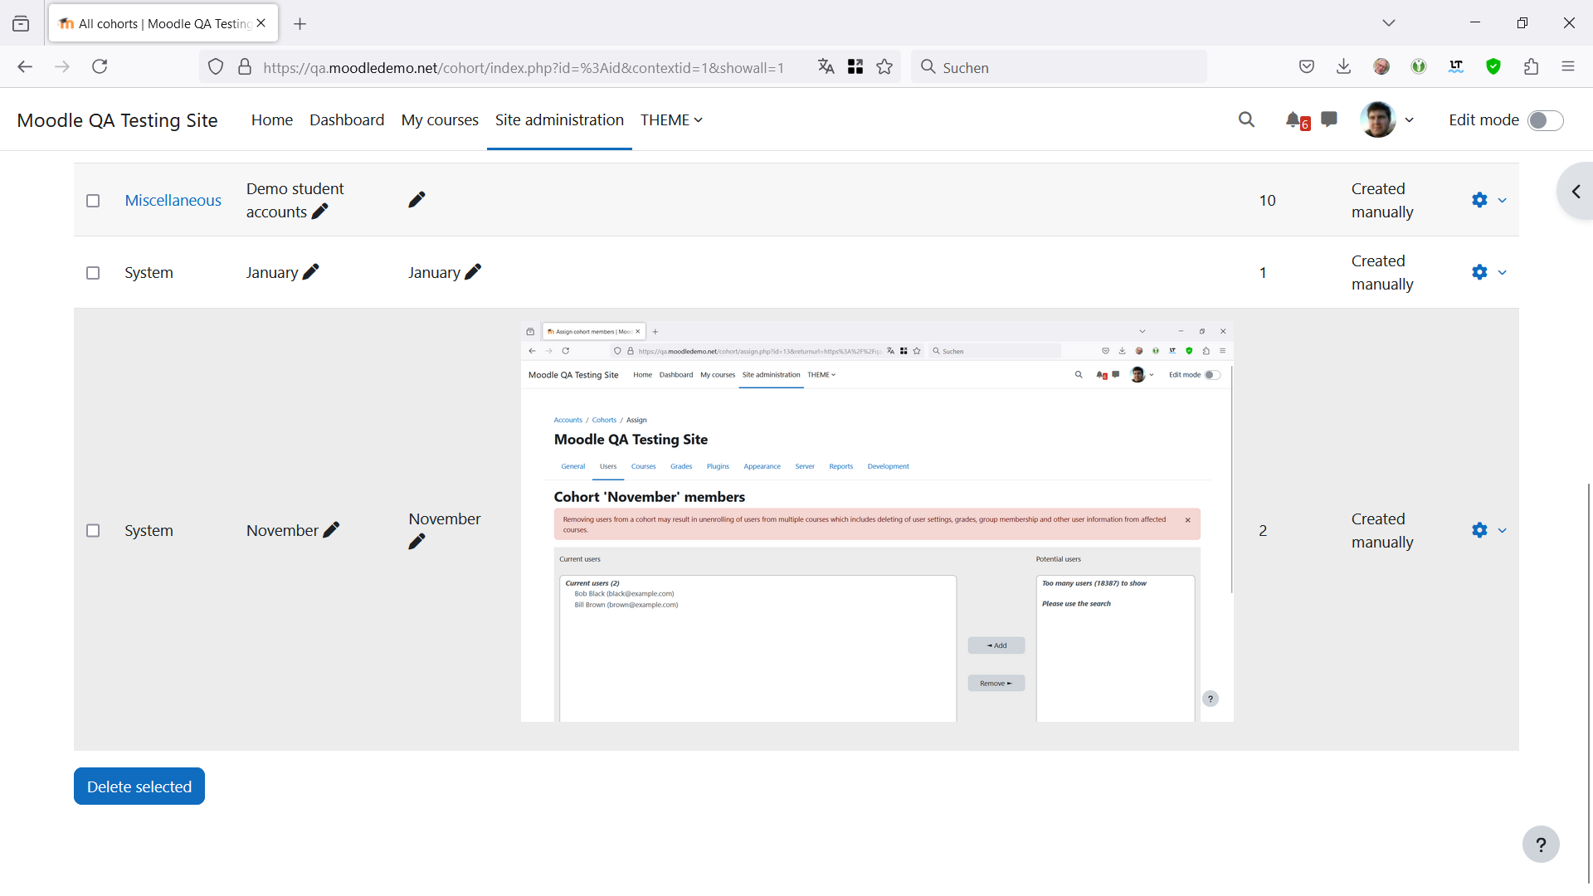
Task: Bookmark this page with the star
Action: pyautogui.click(x=884, y=67)
